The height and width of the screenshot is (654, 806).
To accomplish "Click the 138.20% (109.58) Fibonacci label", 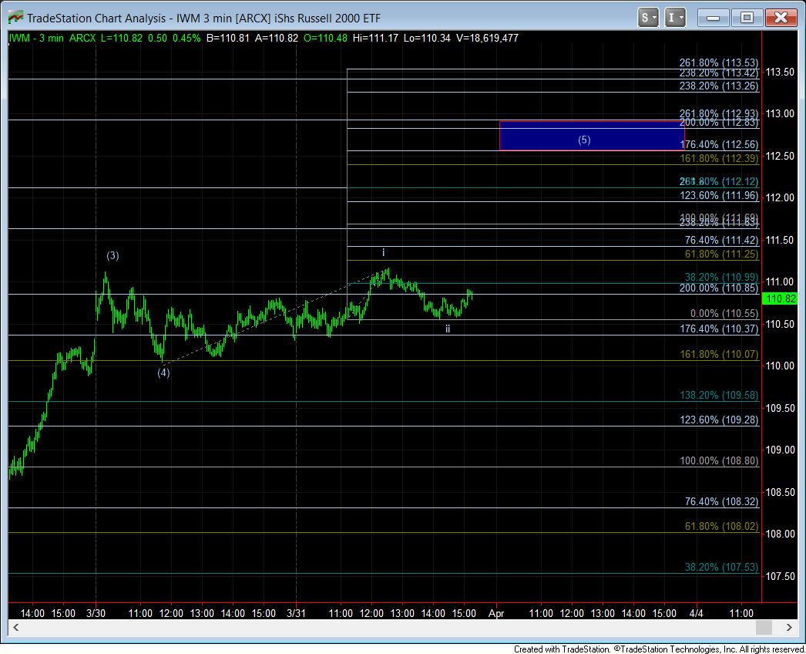I will 719,395.
